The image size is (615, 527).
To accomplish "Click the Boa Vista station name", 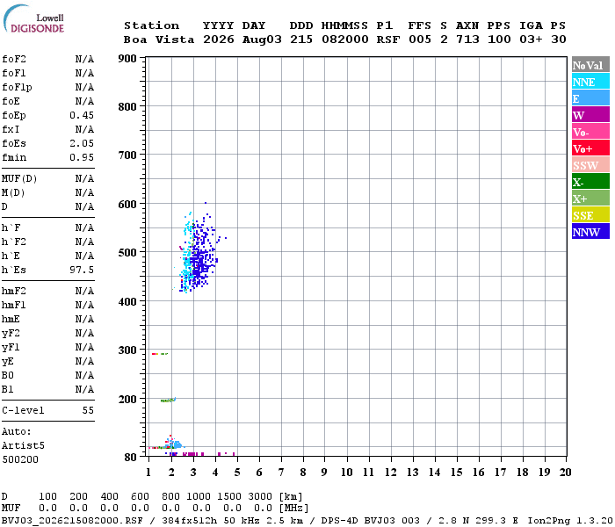I will [159, 40].
